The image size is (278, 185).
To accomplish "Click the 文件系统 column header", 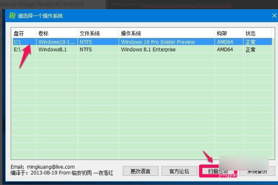I will coord(98,33).
